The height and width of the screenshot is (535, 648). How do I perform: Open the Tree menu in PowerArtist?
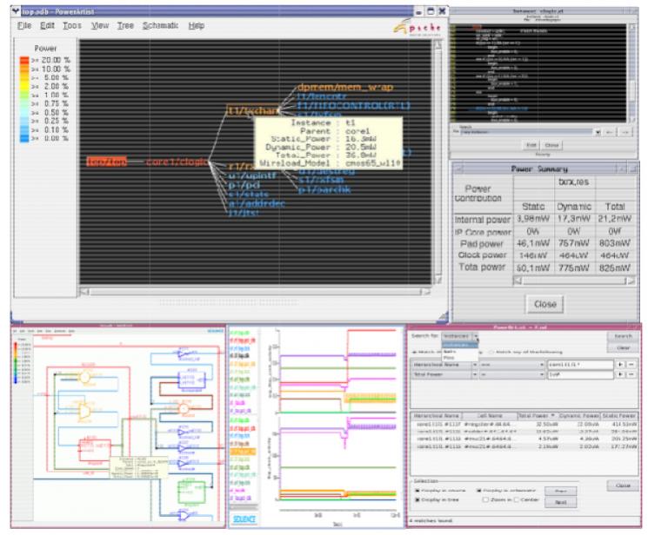(x=125, y=25)
